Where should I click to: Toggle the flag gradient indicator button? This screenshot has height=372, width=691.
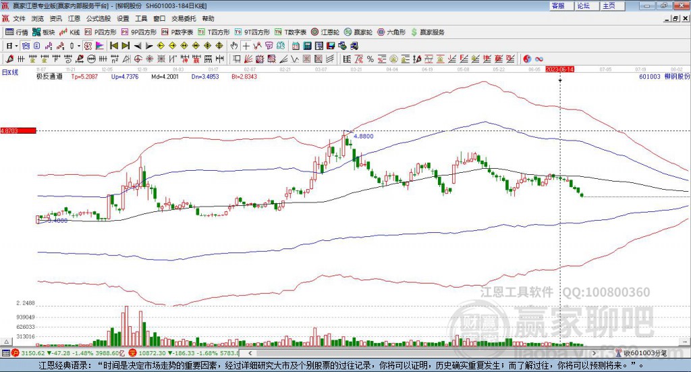click(x=100, y=45)
